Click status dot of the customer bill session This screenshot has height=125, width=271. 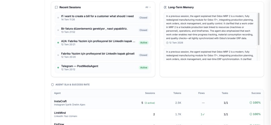pos(58,18)
